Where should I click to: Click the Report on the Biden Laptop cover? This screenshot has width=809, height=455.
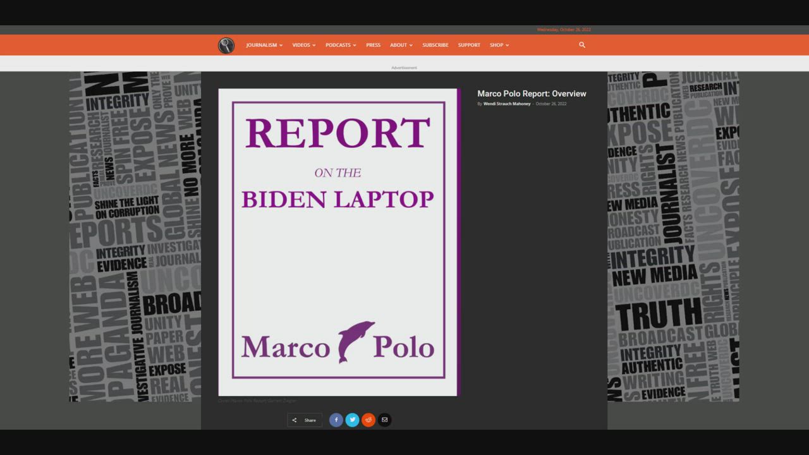coord(338,242)
